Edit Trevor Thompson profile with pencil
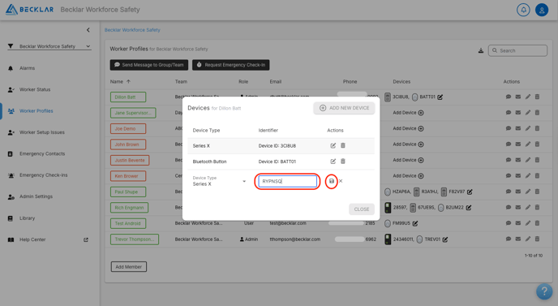 (x=528, y=239)
